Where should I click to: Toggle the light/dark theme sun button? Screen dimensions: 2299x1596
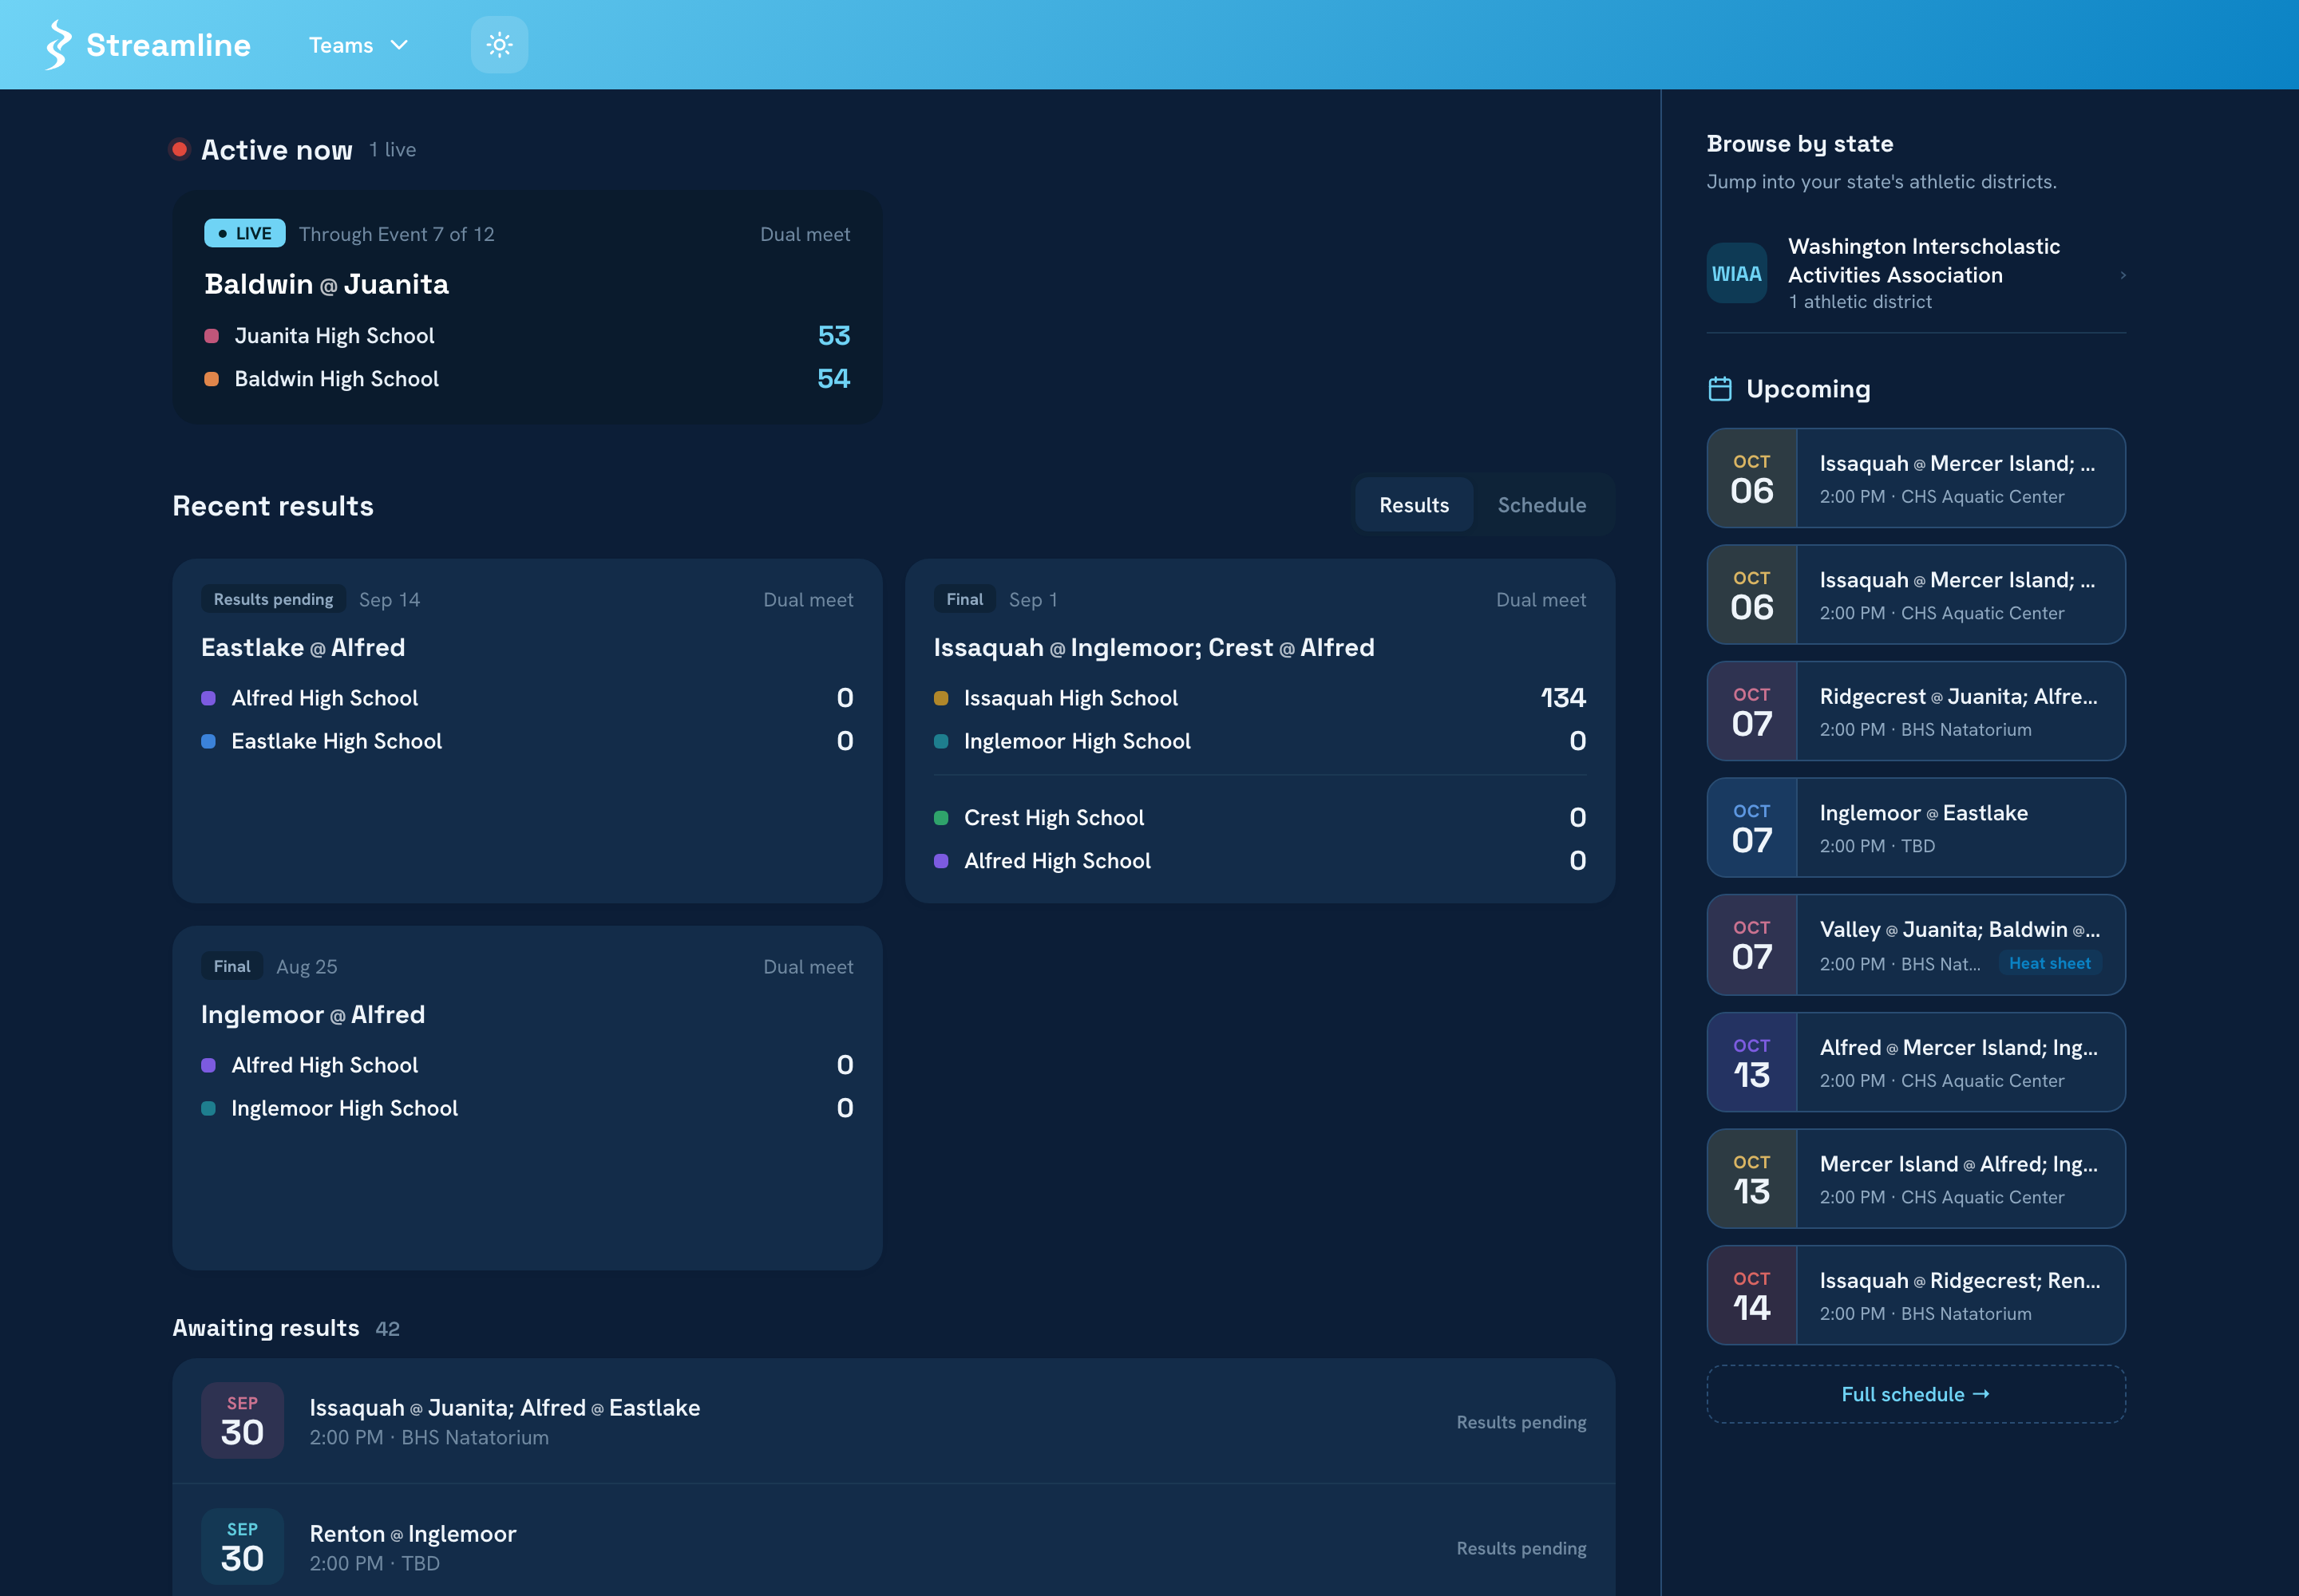tap(499, 45)
